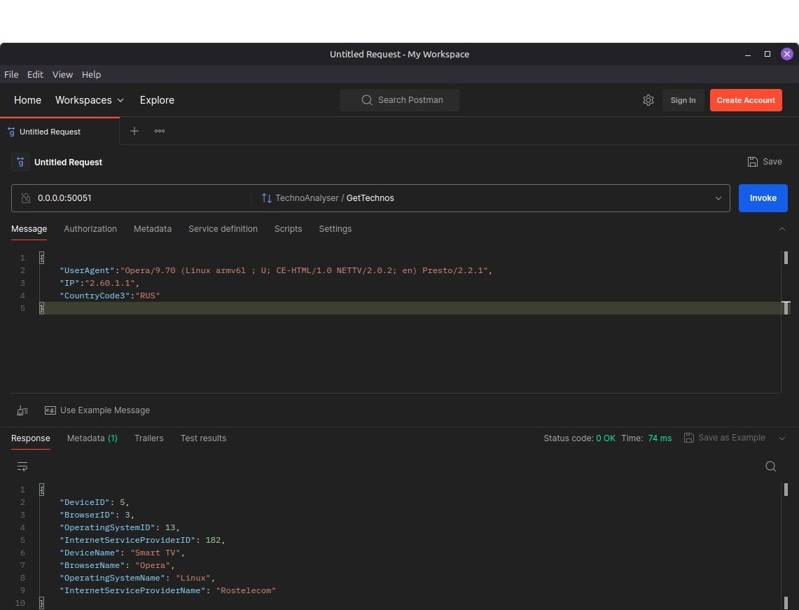This screenshot has width=799, height=610.
Task: Click the search icon in the response panel
Action: [770, 466]
